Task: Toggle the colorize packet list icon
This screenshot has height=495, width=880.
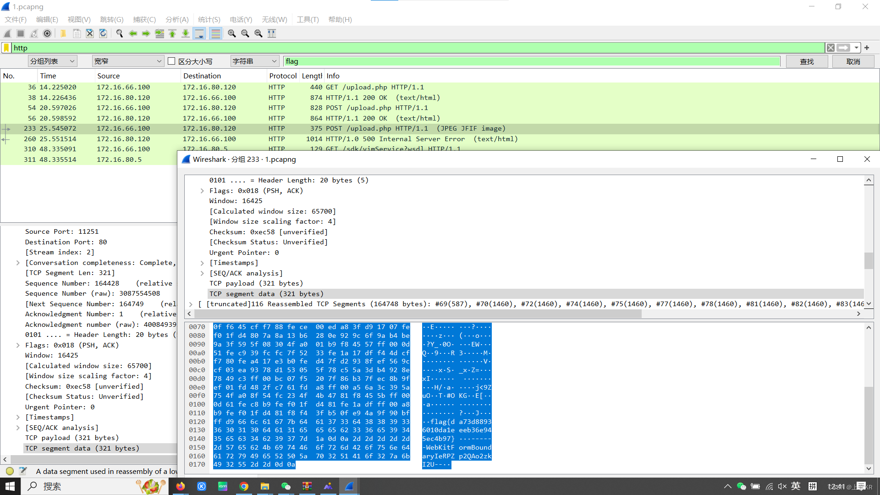Action: (215, 33)
